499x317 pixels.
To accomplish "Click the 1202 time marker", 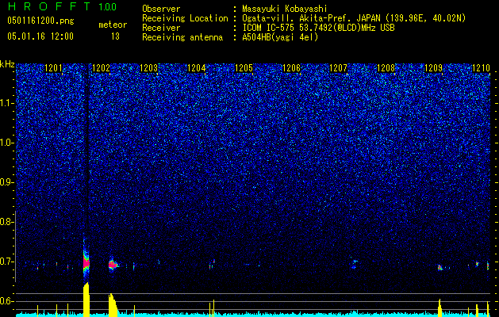I will [102, 68].
